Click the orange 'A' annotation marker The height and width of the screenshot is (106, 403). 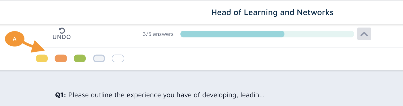point(15,39)
